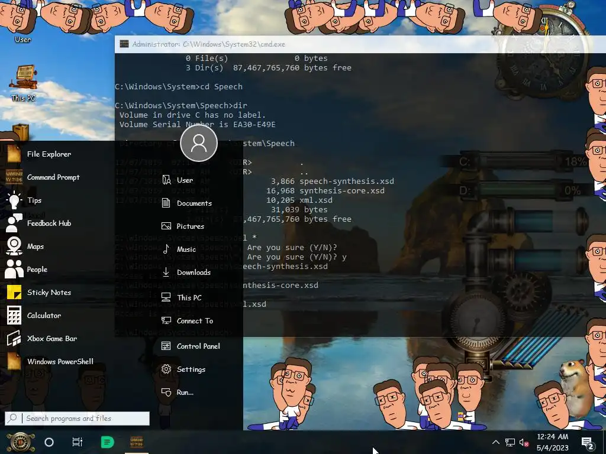Screen dimensions: 606x454
Task: Launch Command Prompt from start menu
Action: click(14, 177)
